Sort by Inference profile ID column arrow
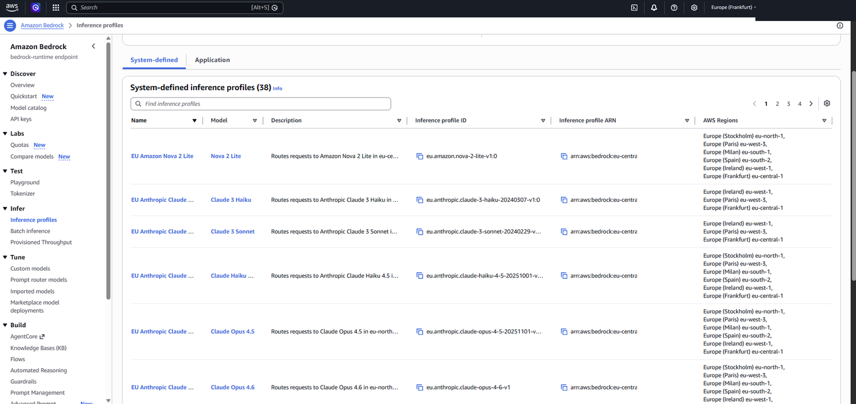Screen dimensions: 856x404 pyautogui.click(x=543, y=121)
